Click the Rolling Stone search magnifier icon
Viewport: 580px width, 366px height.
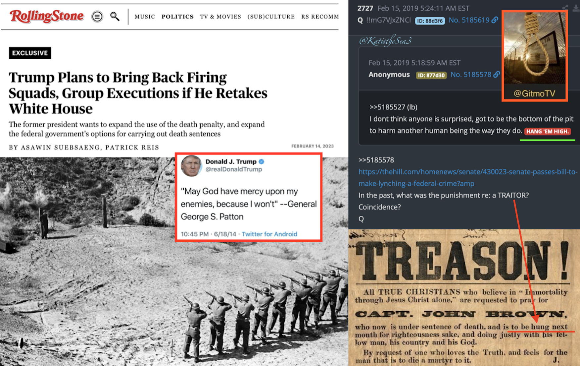tap(115, 16)
